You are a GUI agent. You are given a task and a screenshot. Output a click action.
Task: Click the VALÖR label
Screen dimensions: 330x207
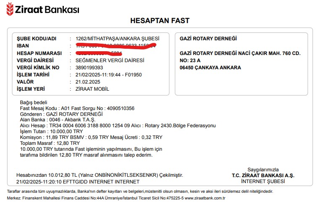coord(25,82)
